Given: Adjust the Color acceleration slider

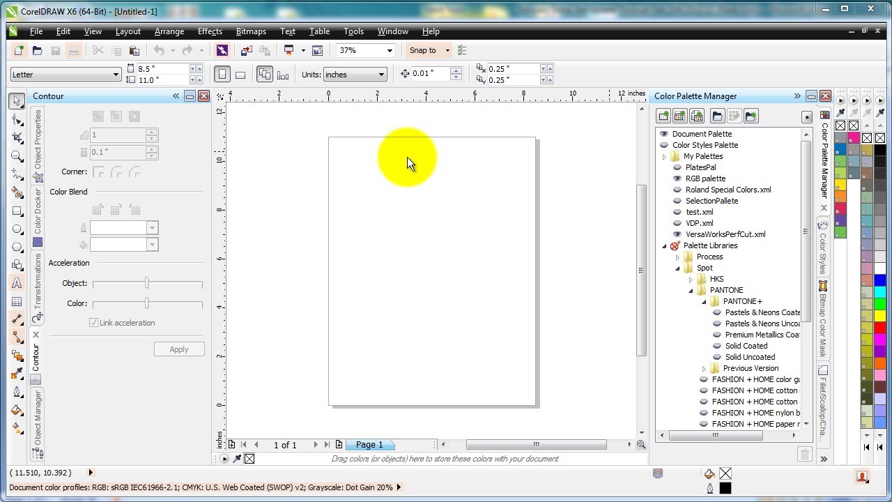Looking at the screenshot, I should (147, 303).
